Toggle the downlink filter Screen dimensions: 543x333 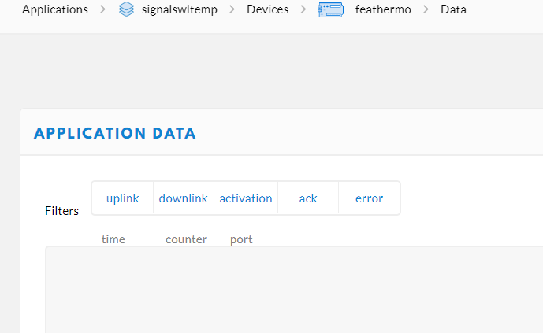tap(184, 198)
